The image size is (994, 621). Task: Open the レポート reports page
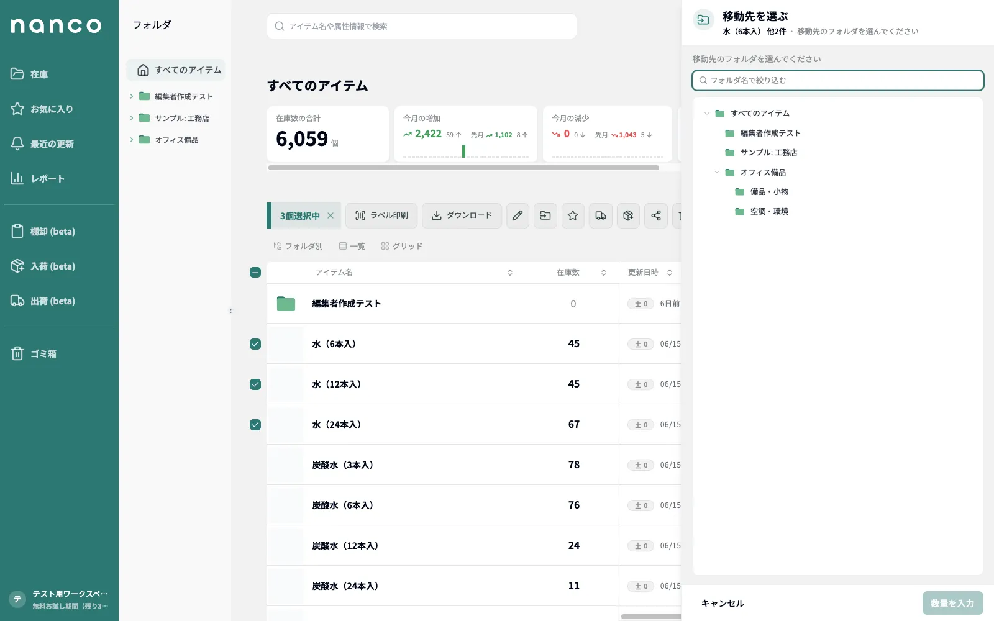38,178
